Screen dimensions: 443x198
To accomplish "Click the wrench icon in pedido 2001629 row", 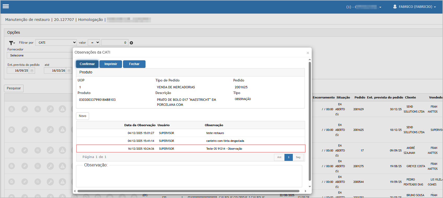I will click(x=50, y=109).
